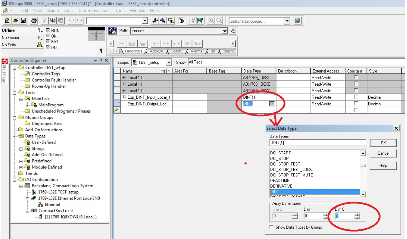Click the Verify Routine icon
This screenshot has width=407, height=239.
192,21
